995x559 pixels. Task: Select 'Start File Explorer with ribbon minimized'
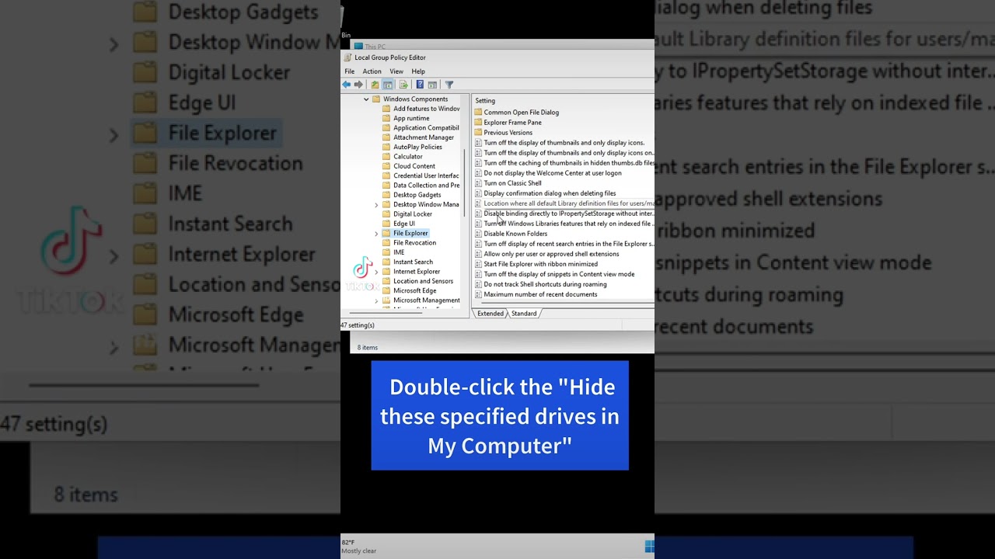[536, 264]
